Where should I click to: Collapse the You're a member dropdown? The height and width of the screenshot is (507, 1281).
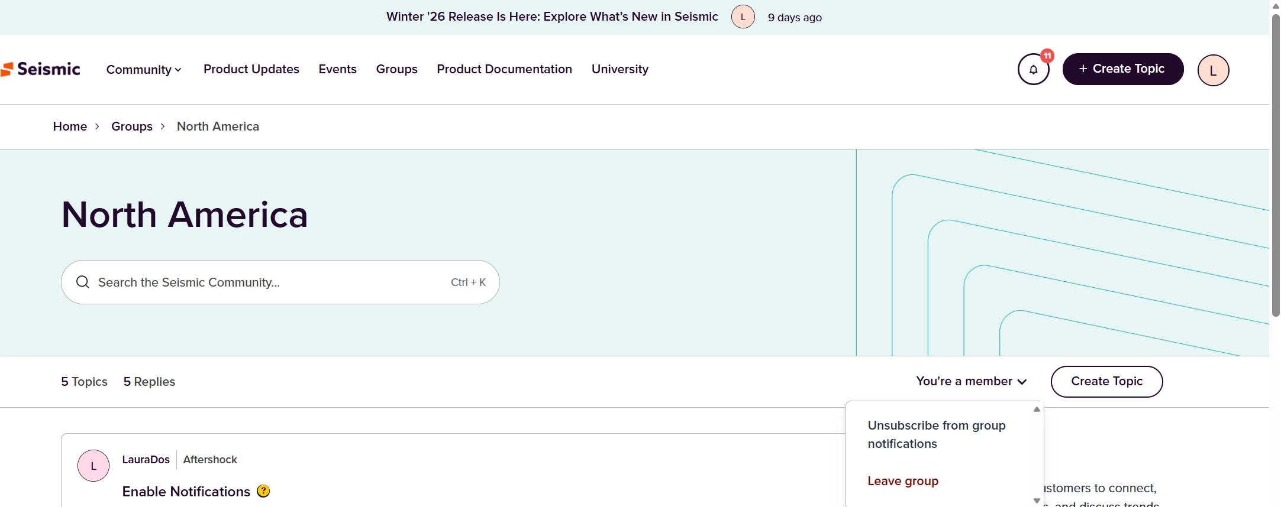coord(971,381)
